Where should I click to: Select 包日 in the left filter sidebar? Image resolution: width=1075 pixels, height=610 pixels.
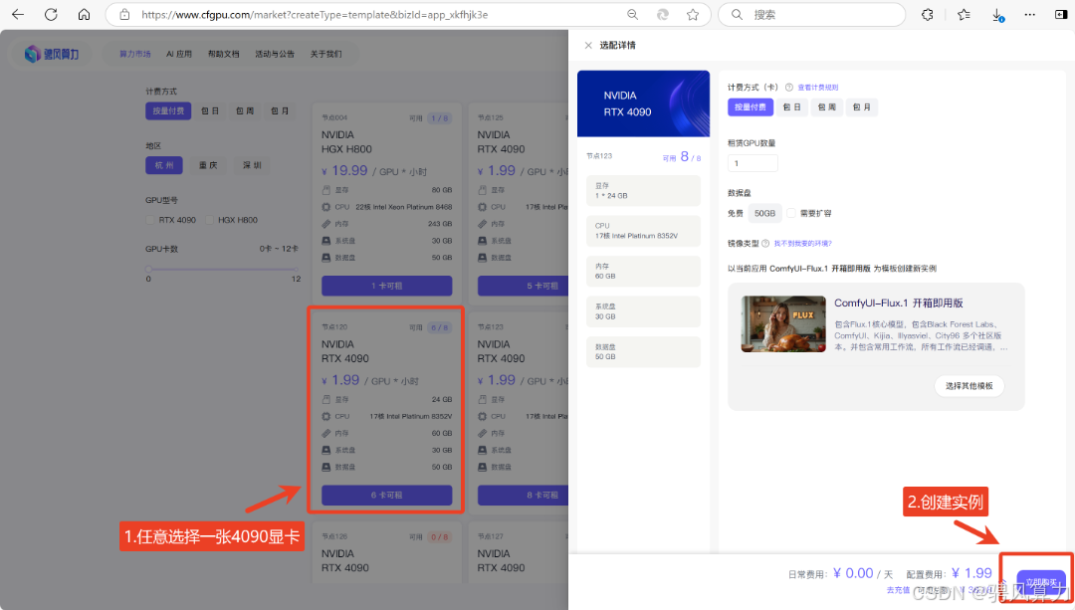(210, 110)
